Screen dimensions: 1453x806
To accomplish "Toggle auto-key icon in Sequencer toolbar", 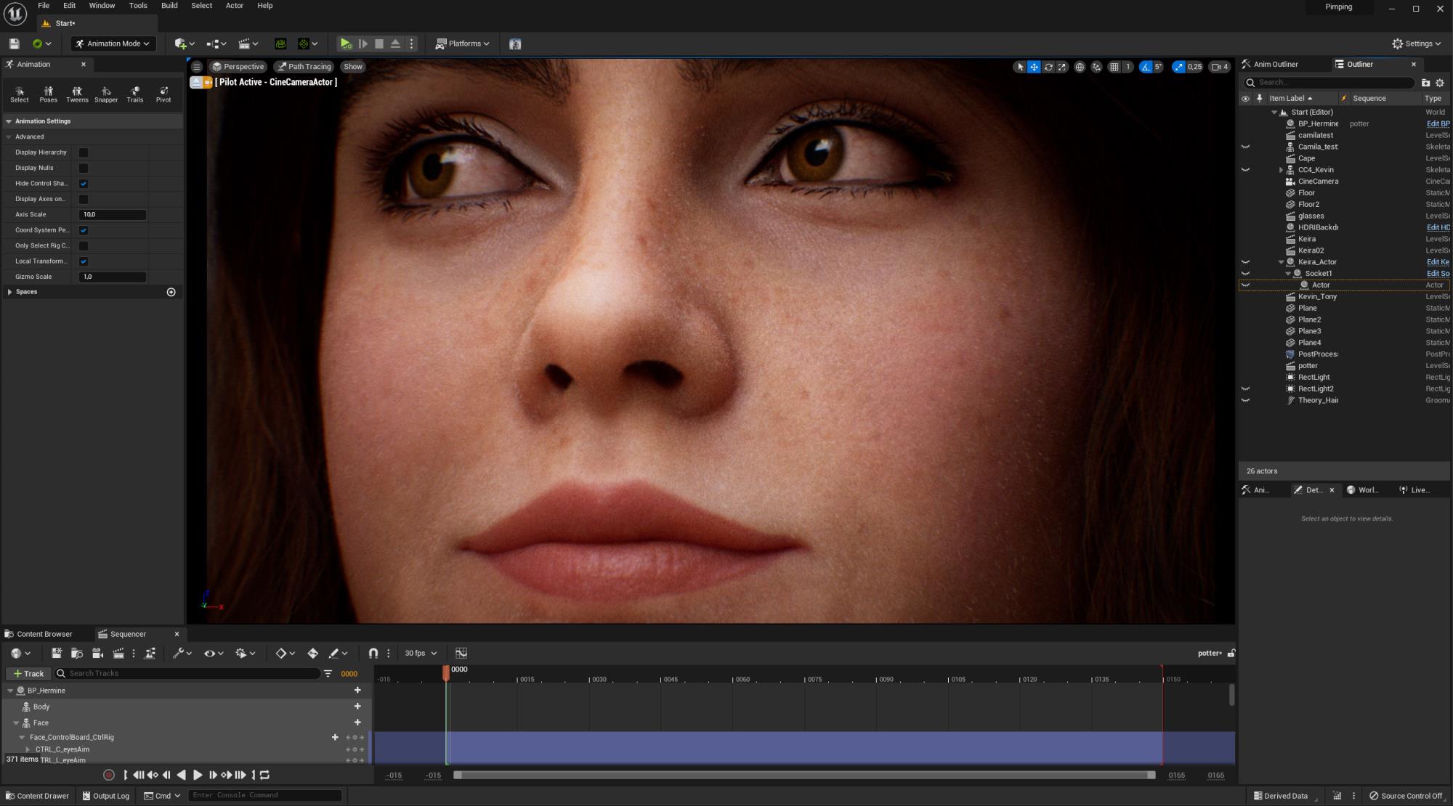I will (x=313, y=654).
